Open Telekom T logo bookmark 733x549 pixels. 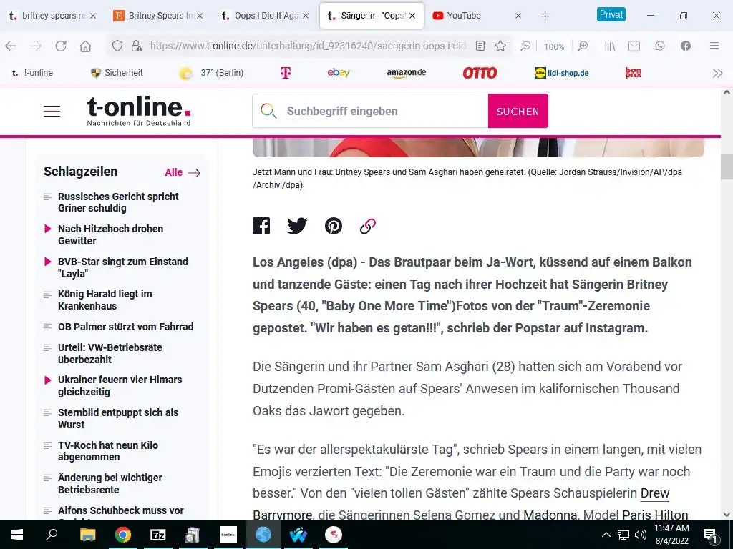[285, 73]
